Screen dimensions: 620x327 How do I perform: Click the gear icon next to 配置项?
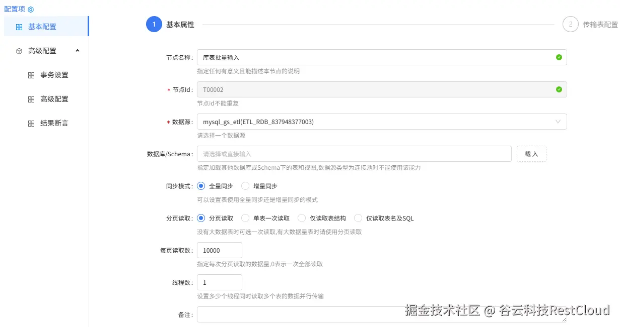click(31, 9)
